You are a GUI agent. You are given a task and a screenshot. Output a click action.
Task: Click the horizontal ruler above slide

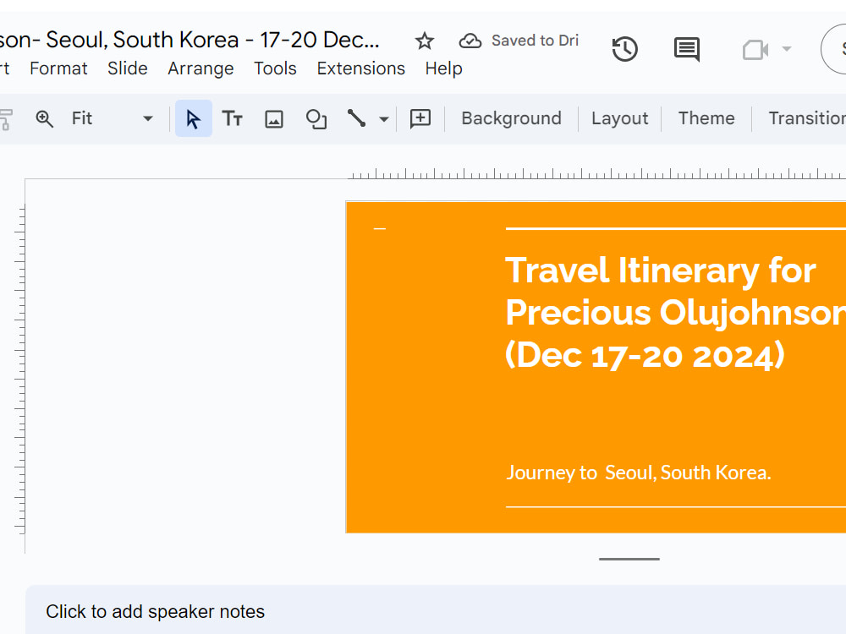597,173
